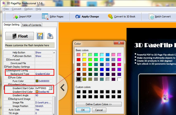Choose the bright green swatch in the third row

[x=90, y=64]
